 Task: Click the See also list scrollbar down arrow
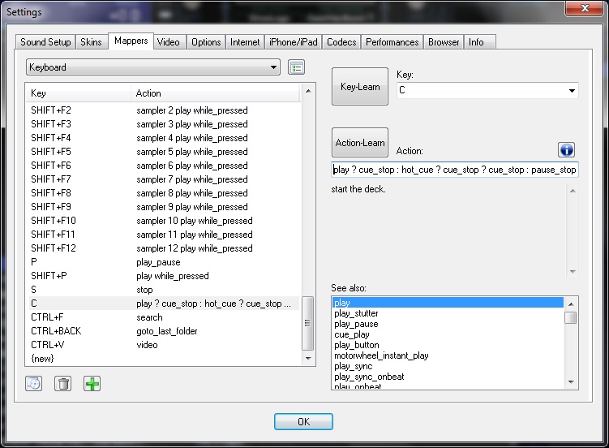click(x=571, y=381)
